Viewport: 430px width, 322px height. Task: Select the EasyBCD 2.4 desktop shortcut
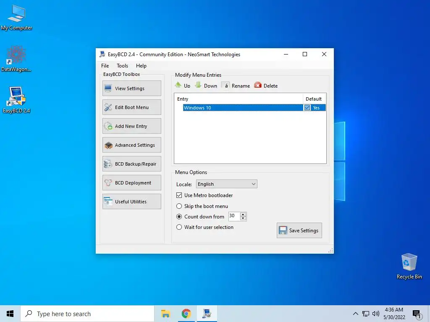(16, 100)
